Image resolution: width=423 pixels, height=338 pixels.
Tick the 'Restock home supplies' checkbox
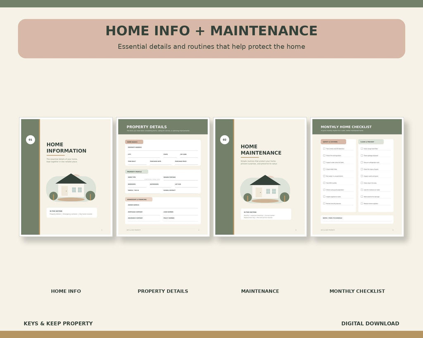tap(362, 203)
